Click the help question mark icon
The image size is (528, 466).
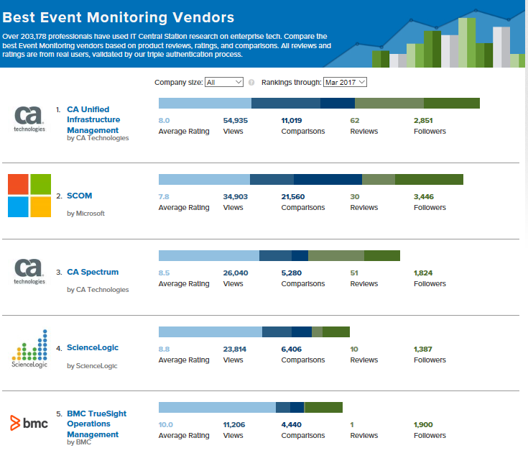click(251, 82)
